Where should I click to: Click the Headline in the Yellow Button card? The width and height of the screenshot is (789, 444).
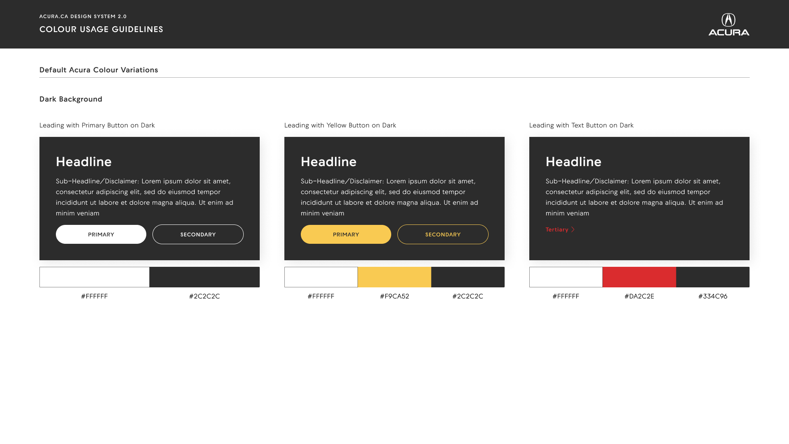329,162
